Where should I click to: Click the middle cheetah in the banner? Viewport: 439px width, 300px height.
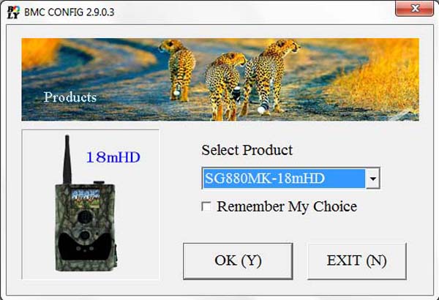224,86
